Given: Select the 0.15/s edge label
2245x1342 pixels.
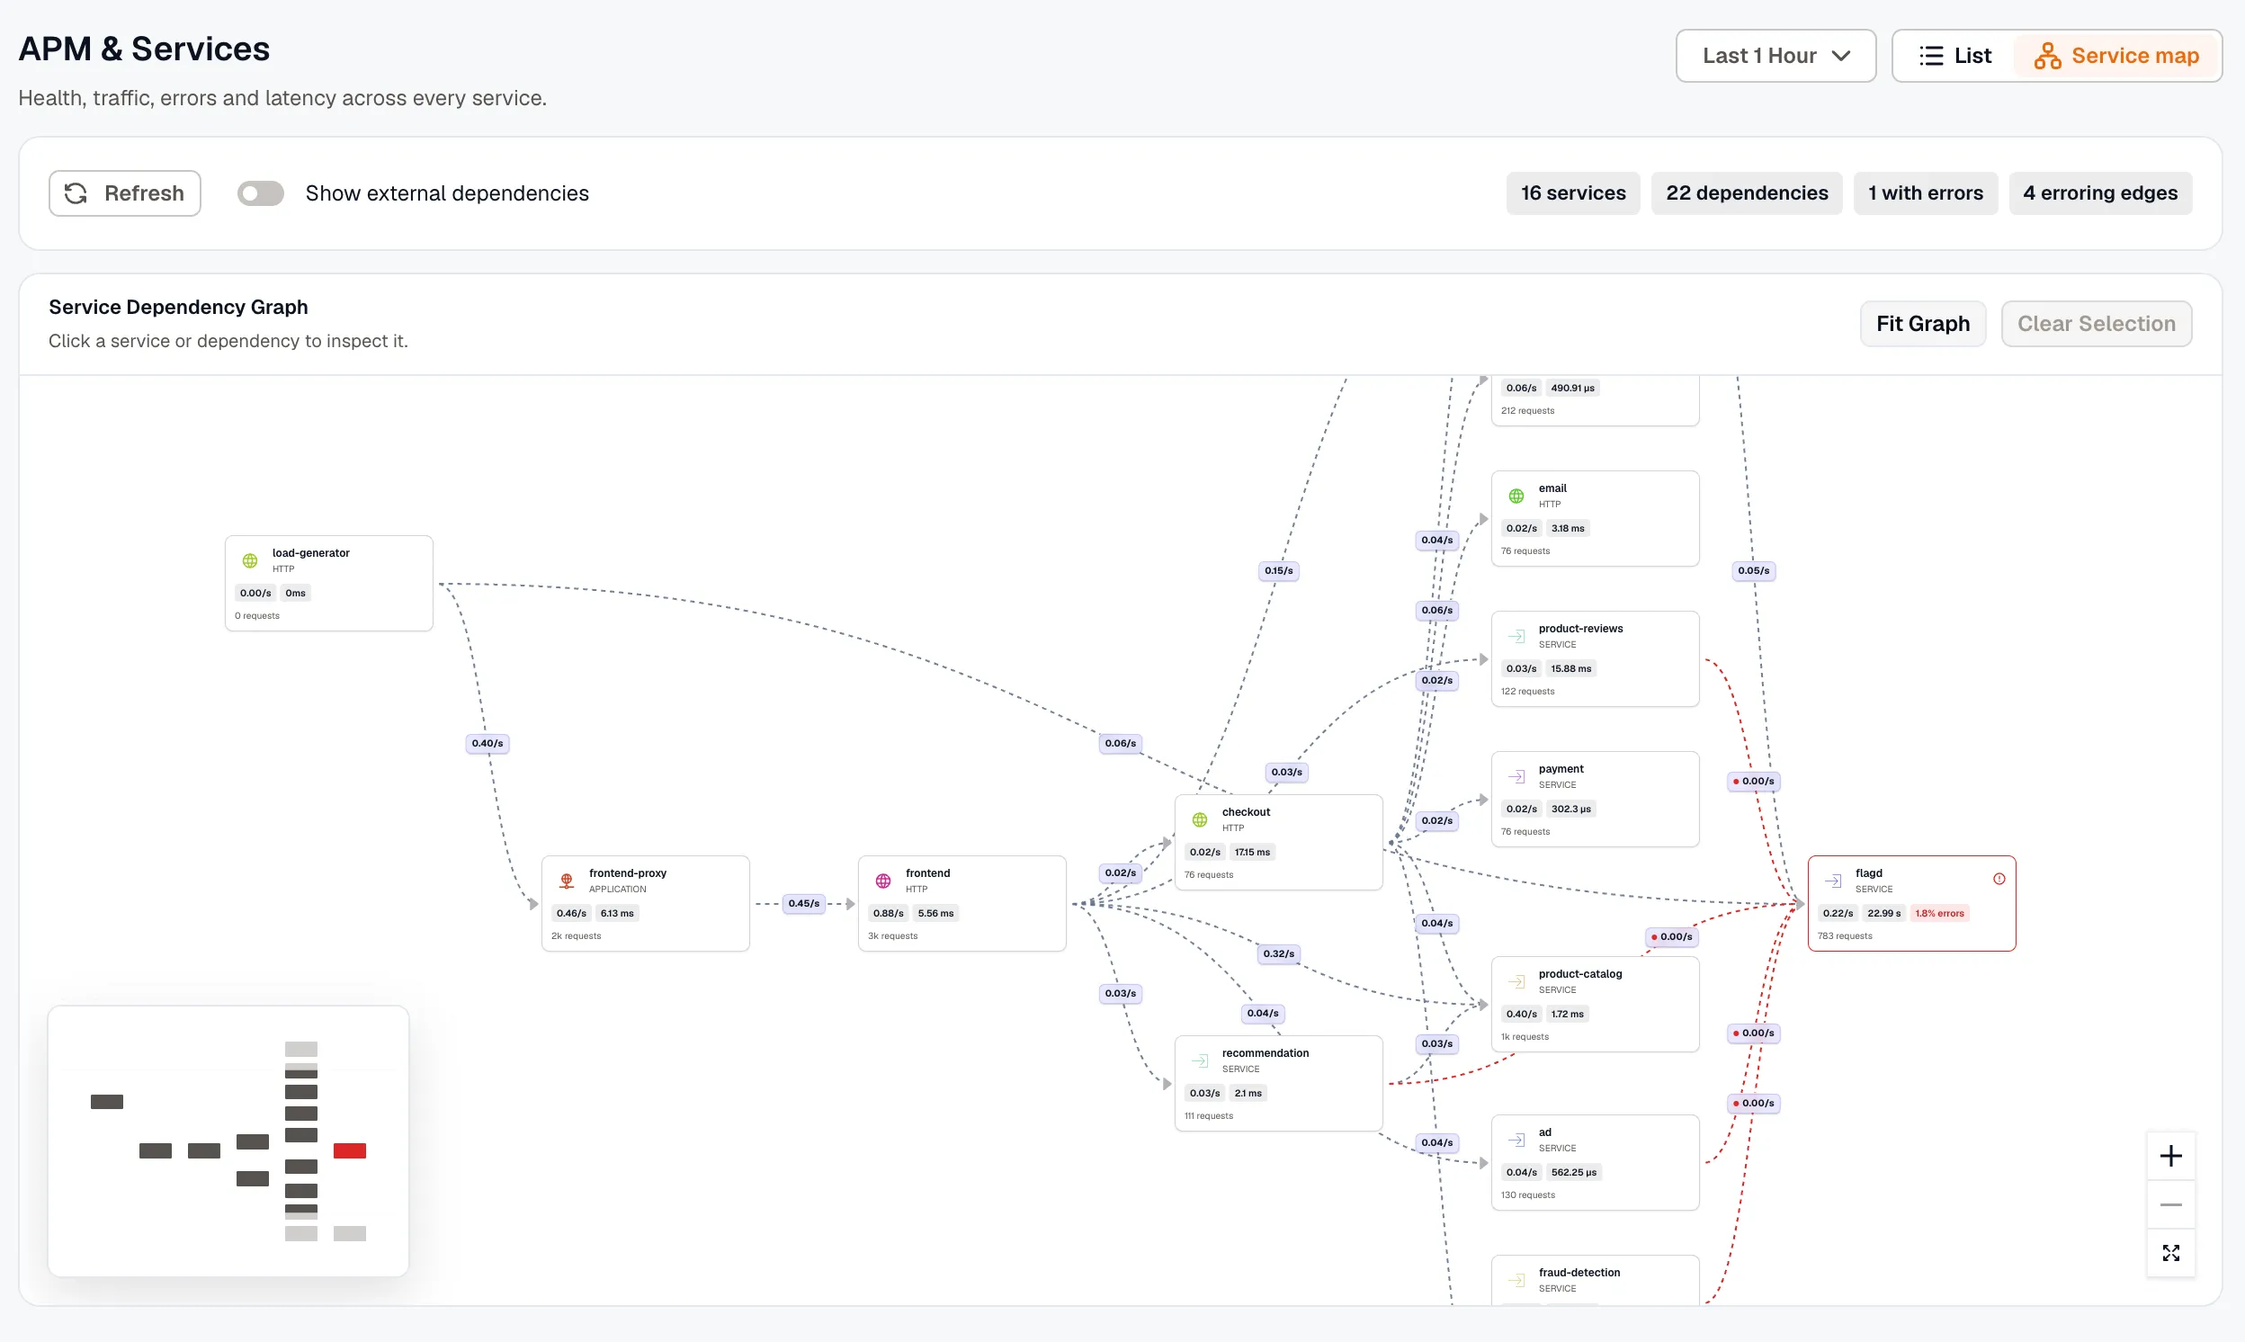Looking at the screenshot, I should (x=1277, y=570).
